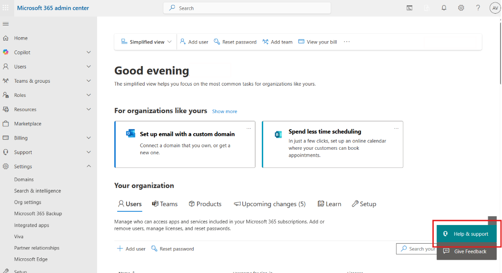This screenshot has height=273, width=502.
Task: Click Reset password in top toolbar
Action: [235, 42]
